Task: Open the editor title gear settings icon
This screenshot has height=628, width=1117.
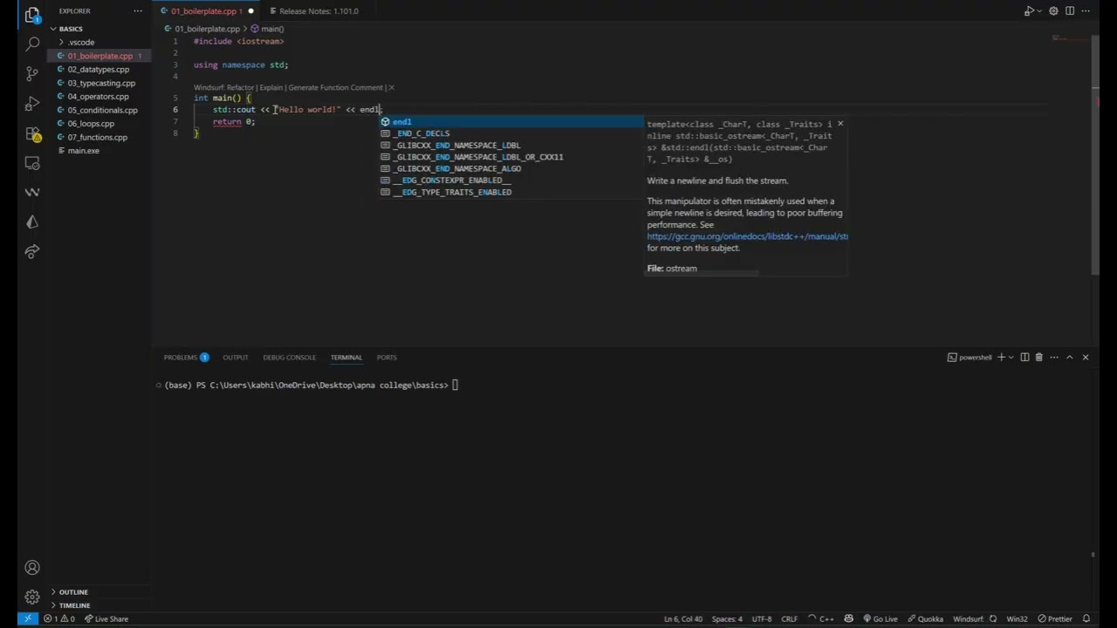Action: 1053,11
